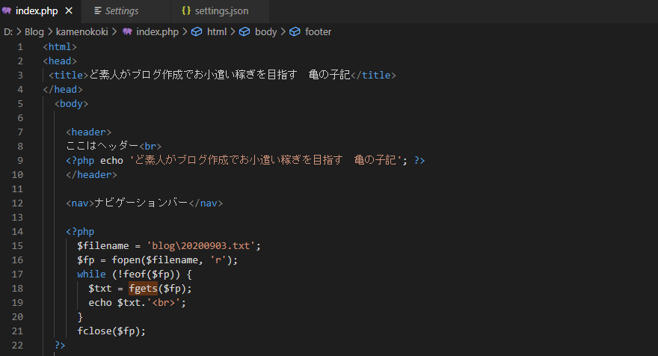
Task: Click PHP icon in breadcrumb path
Action: [127, 32]
